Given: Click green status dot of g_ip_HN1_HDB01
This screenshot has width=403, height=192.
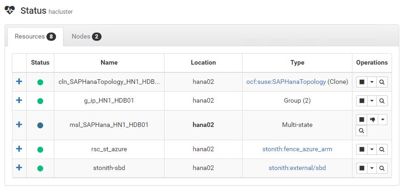Looking at the screenshot, I should point(40,101).
